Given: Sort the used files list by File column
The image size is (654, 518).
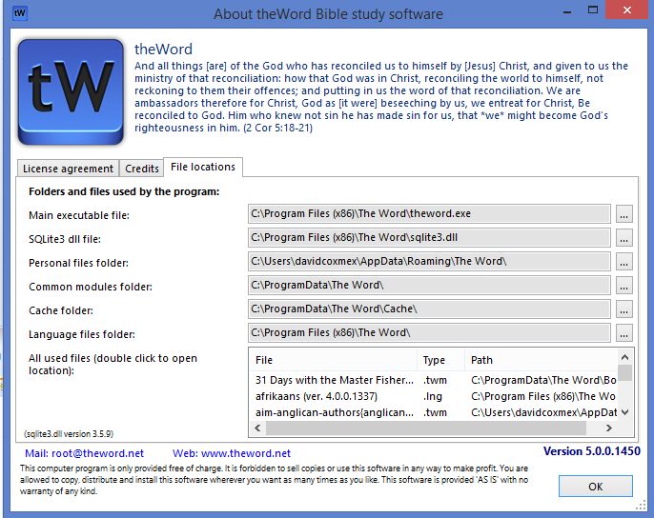Looking at the screenshot, I should pos(334,360).
